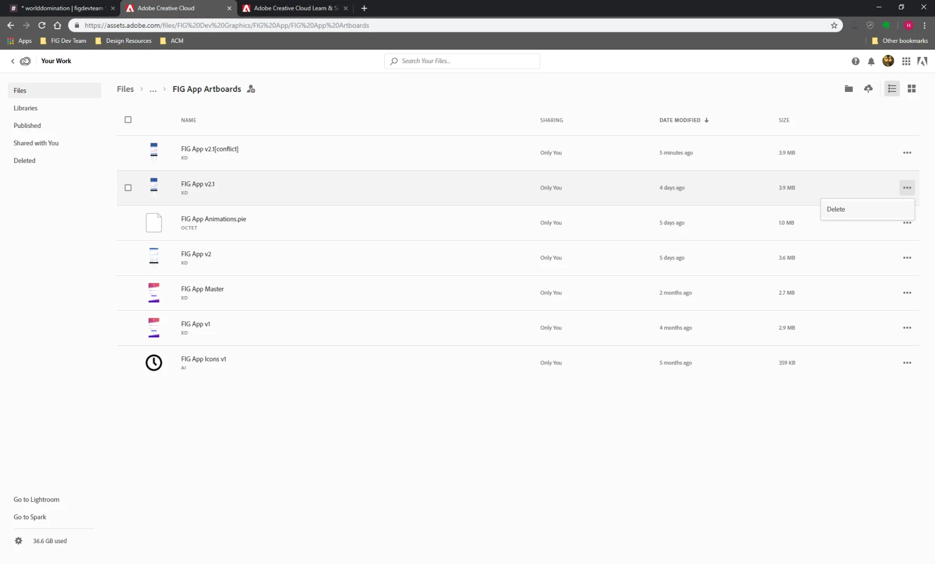
Task: Open the Help question mark icon
Action: (856, 61)
